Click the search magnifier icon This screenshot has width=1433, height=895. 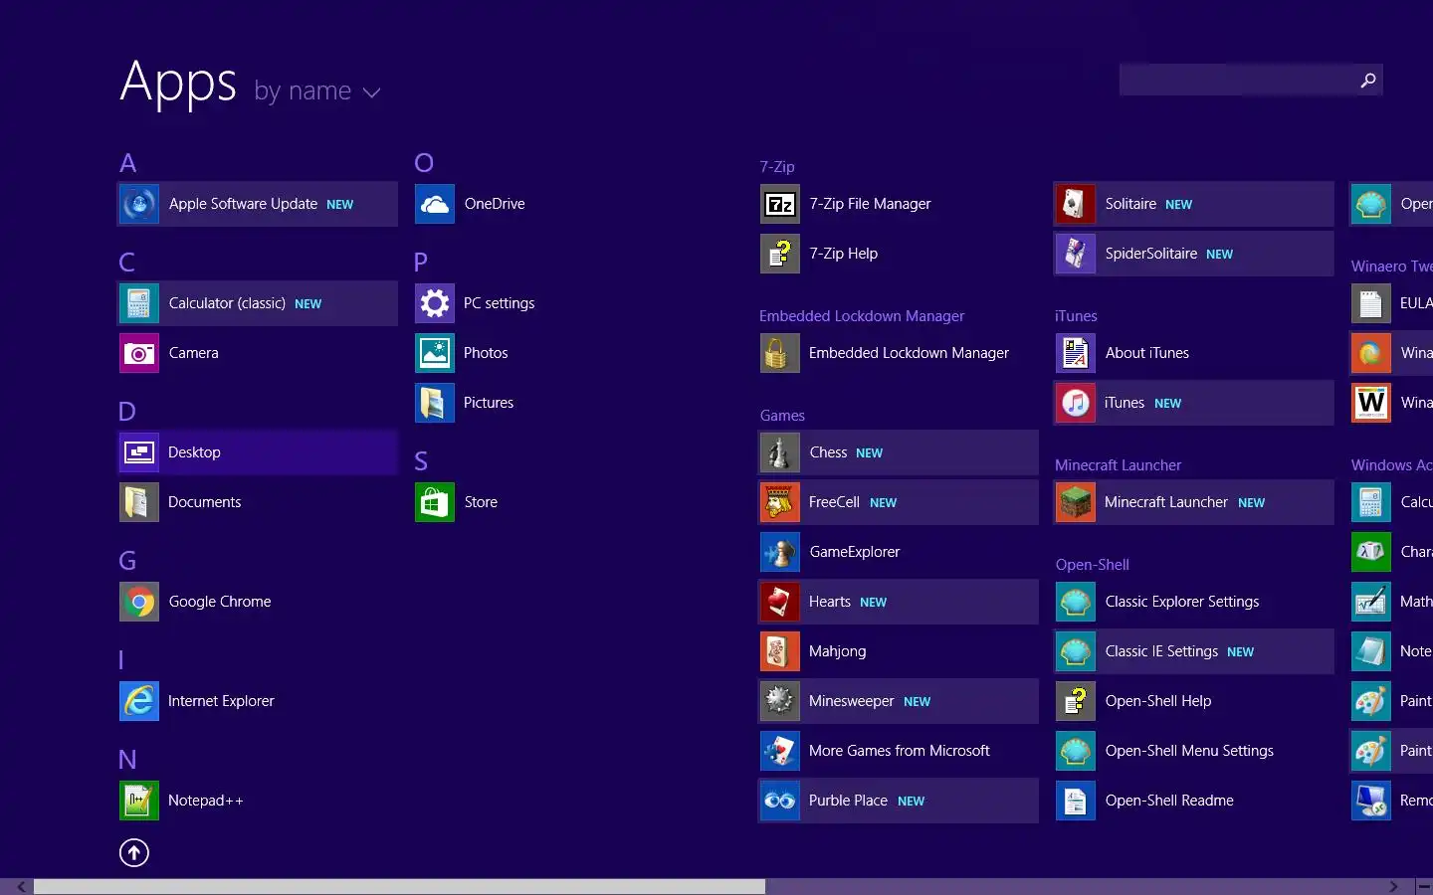[x=1368, y=81]
